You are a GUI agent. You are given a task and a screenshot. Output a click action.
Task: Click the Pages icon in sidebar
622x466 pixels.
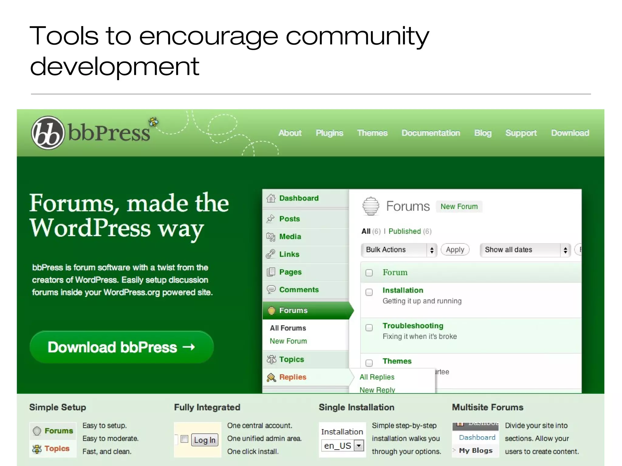tap(271, 272)
